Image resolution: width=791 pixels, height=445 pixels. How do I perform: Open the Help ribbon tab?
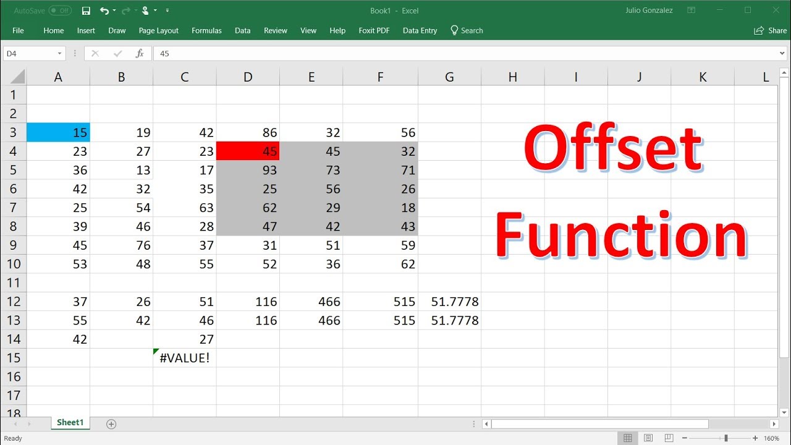[x=337, y=30]
